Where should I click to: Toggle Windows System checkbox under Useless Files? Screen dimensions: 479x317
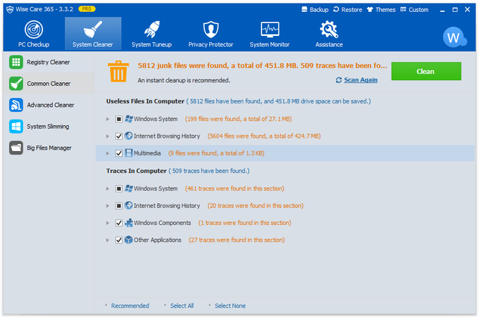(119, 119)
